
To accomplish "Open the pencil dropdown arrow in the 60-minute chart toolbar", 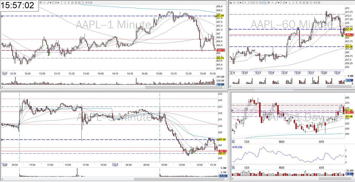I will click(279, 3).
